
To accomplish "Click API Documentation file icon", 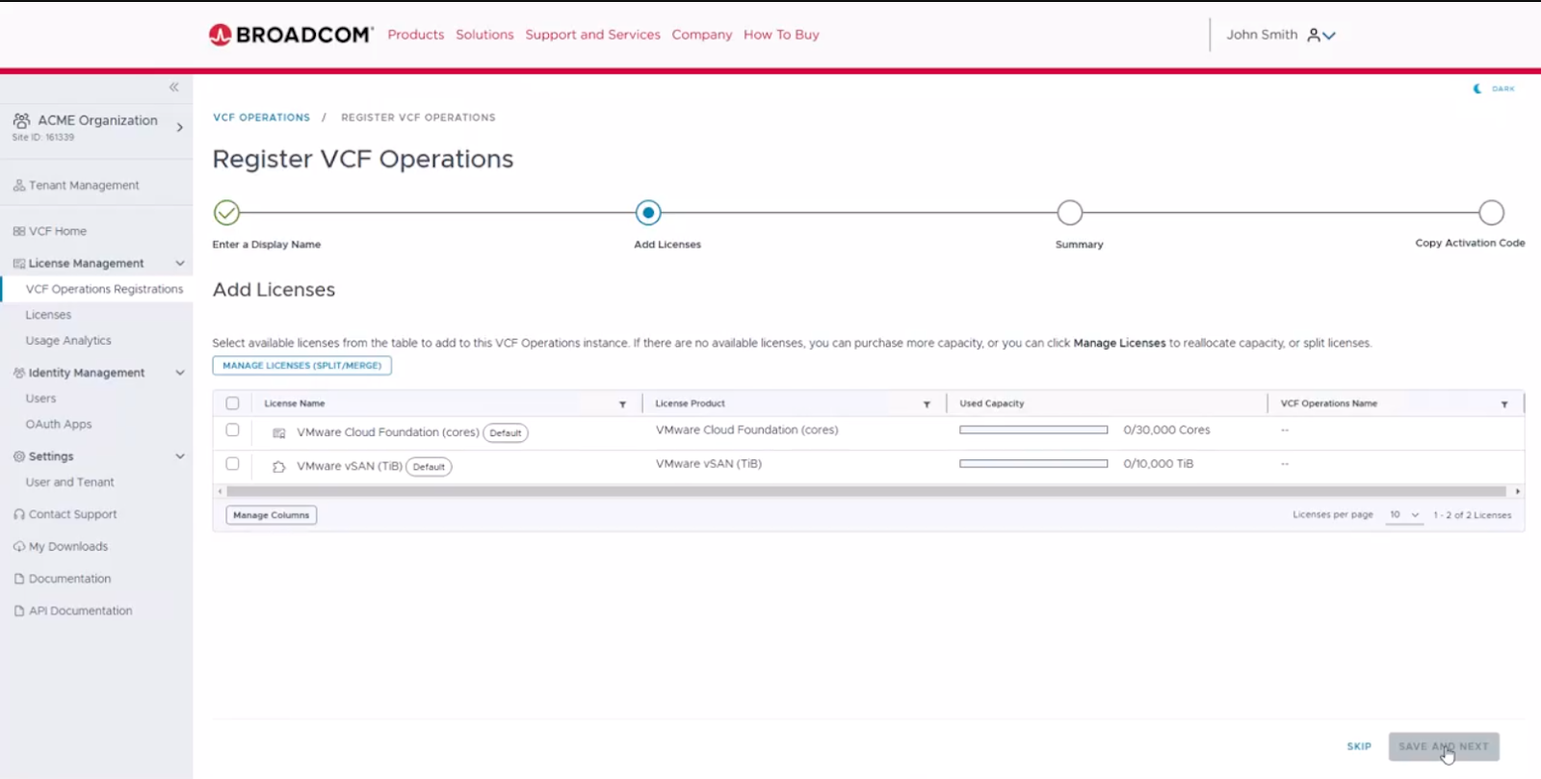I will pos(19,610).
